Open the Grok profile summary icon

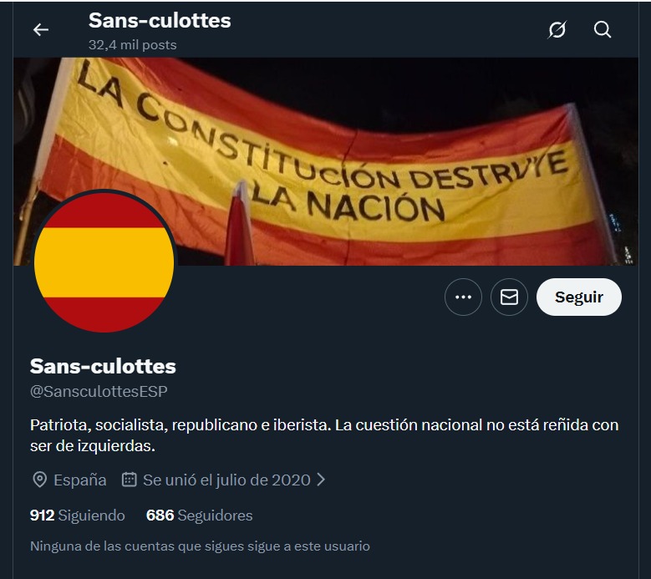[x=557, y=29]
